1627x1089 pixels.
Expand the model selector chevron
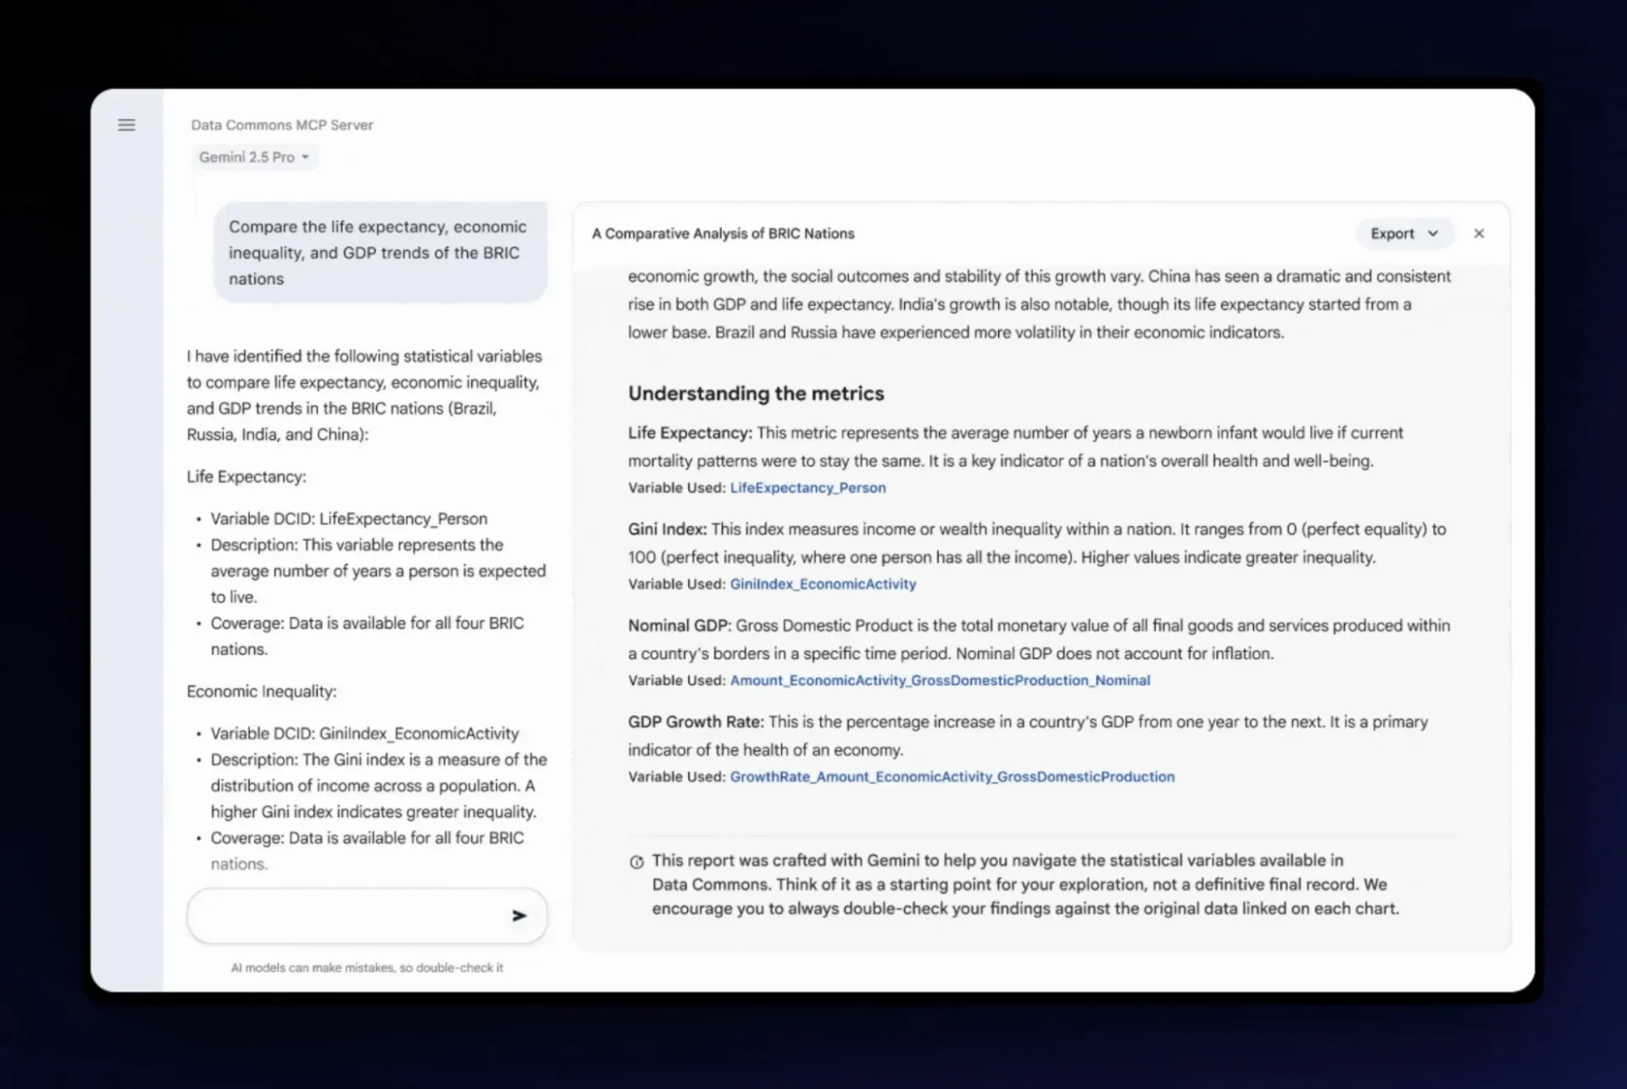pyautogui.click(x=306, y=157)
